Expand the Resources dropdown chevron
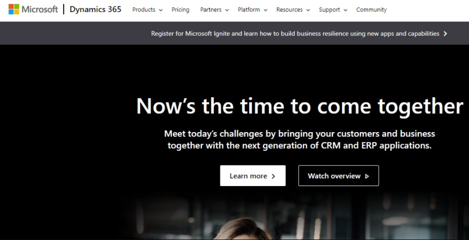 pyautogui.click(x=308, y=10)
